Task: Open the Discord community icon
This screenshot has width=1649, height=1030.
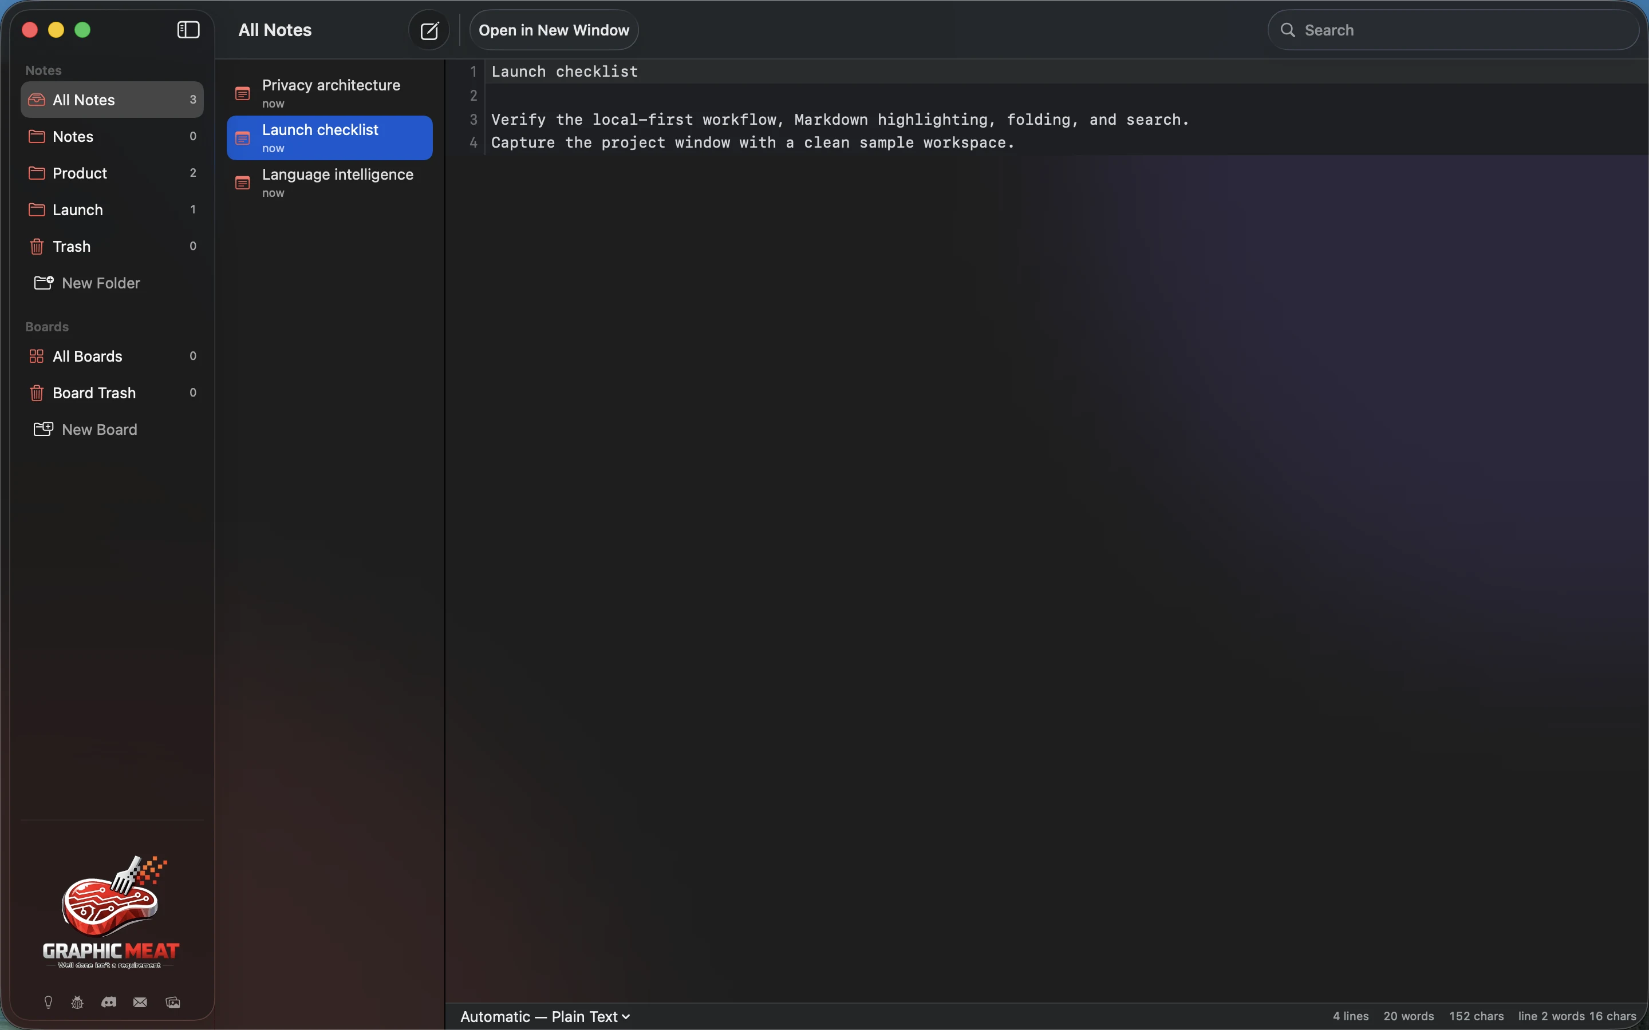Action: click(x=109, y=1002)
